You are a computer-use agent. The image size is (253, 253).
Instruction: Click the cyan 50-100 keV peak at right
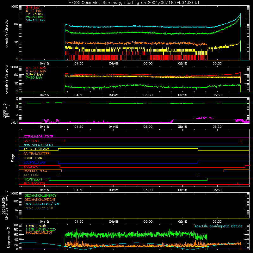tap(240, 14)
